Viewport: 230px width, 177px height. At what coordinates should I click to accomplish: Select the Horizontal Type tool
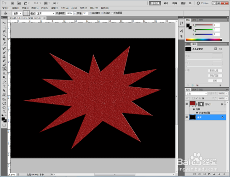(4, 86)
